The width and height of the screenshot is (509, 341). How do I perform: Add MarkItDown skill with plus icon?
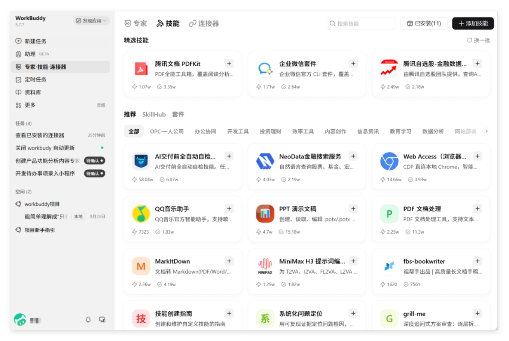tap(229, 261)
